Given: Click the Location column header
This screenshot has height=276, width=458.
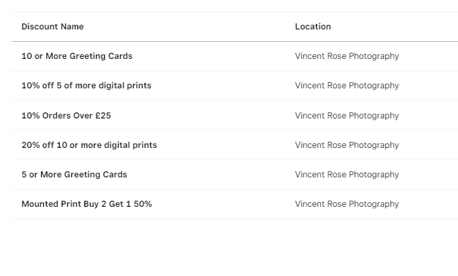Looking at the screenshot, I should 313,27.
